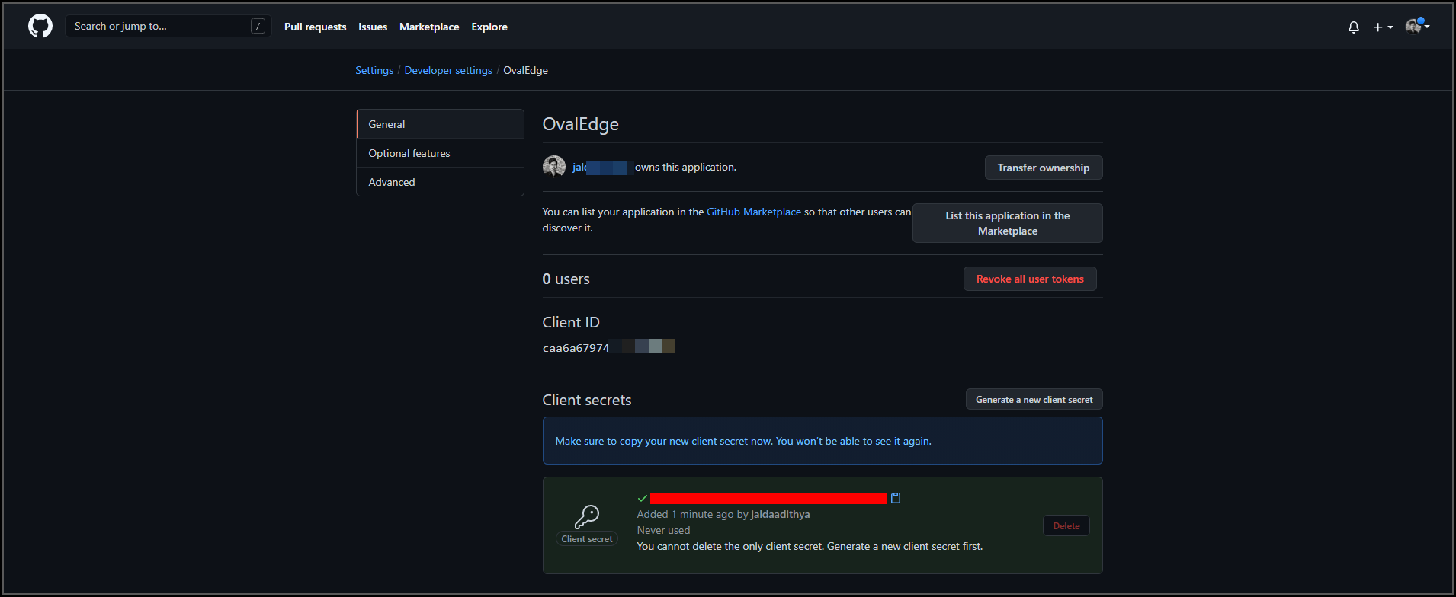The height and width of the screenshot is (597, 1456).
Task: Click the application owner username link
Action: (x=601, y=167)
